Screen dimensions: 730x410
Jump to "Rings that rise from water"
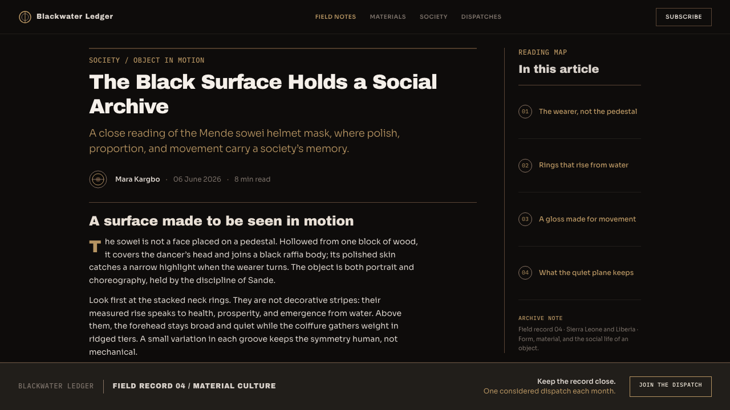click(583, 165)
